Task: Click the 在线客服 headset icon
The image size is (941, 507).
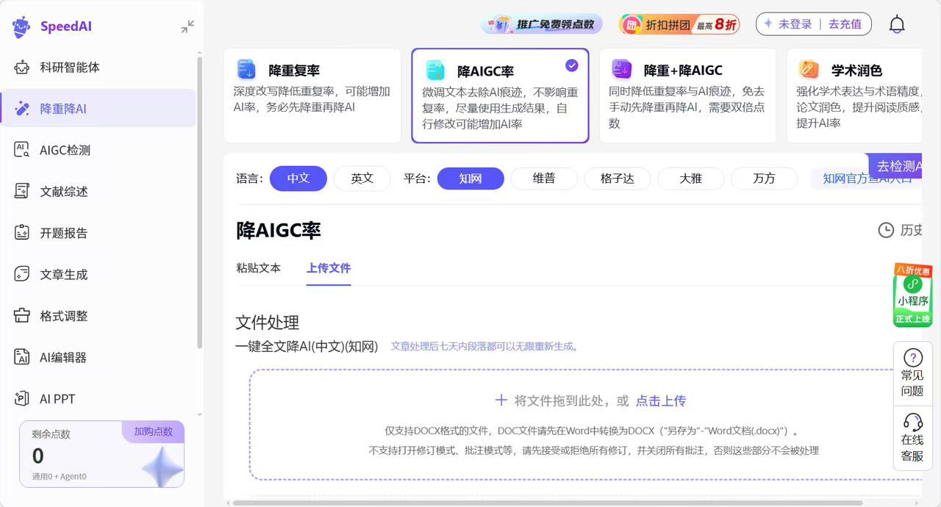Action: (912, 422)
